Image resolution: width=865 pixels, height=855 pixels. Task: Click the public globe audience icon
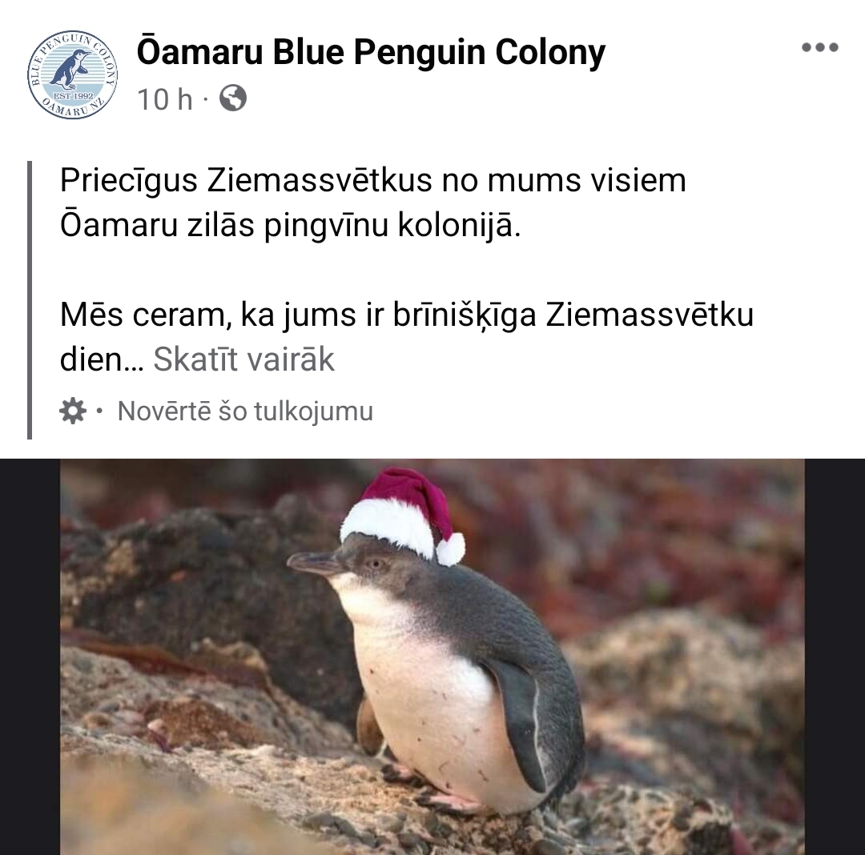[x=233, y=98]
